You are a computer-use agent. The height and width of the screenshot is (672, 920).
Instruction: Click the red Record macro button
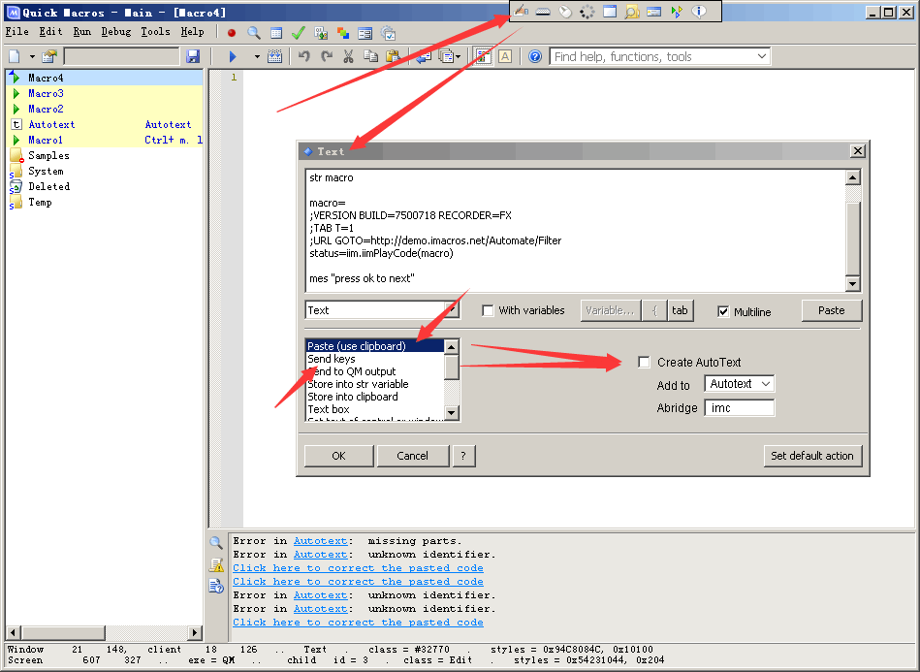[232, 32]
